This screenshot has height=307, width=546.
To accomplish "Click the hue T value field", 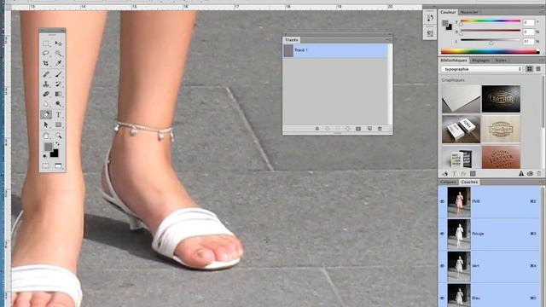I will coord(529,22).
